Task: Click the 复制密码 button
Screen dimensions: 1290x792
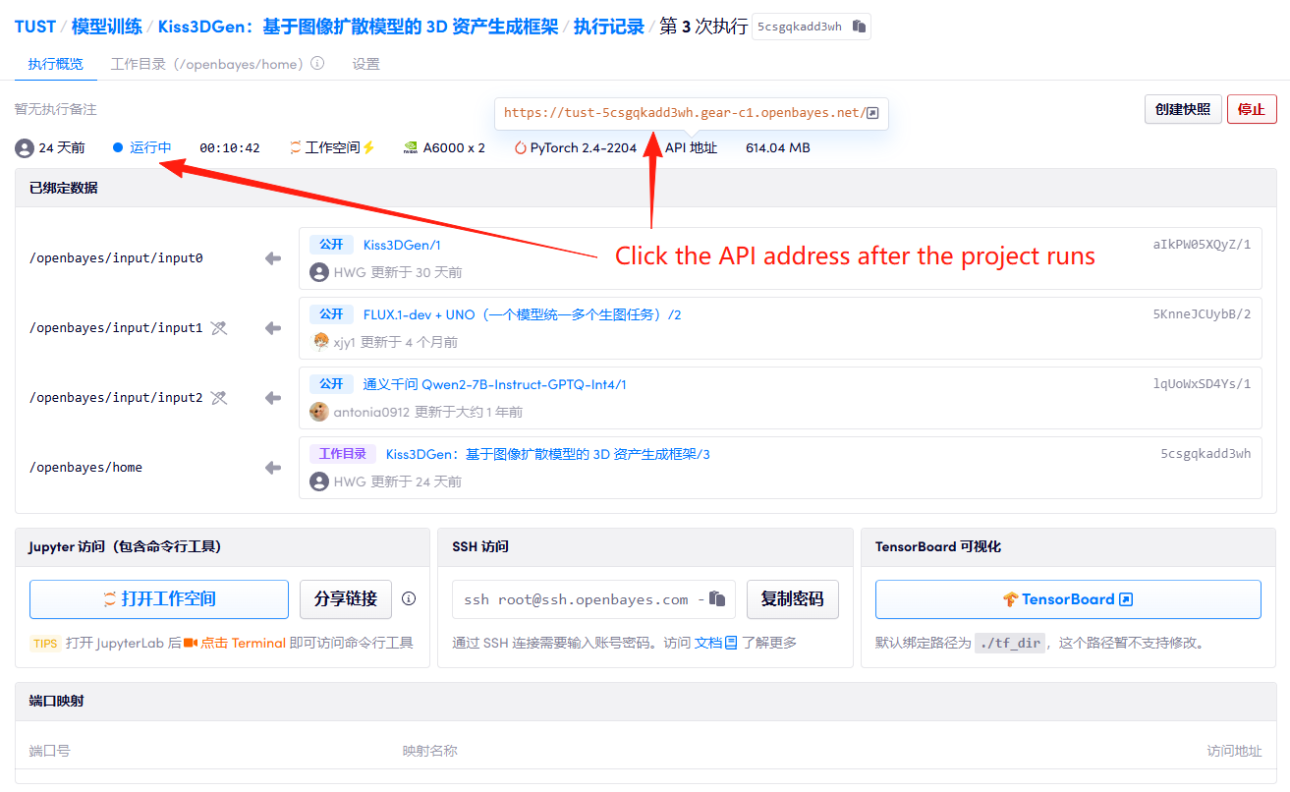Action: [792, 599]
